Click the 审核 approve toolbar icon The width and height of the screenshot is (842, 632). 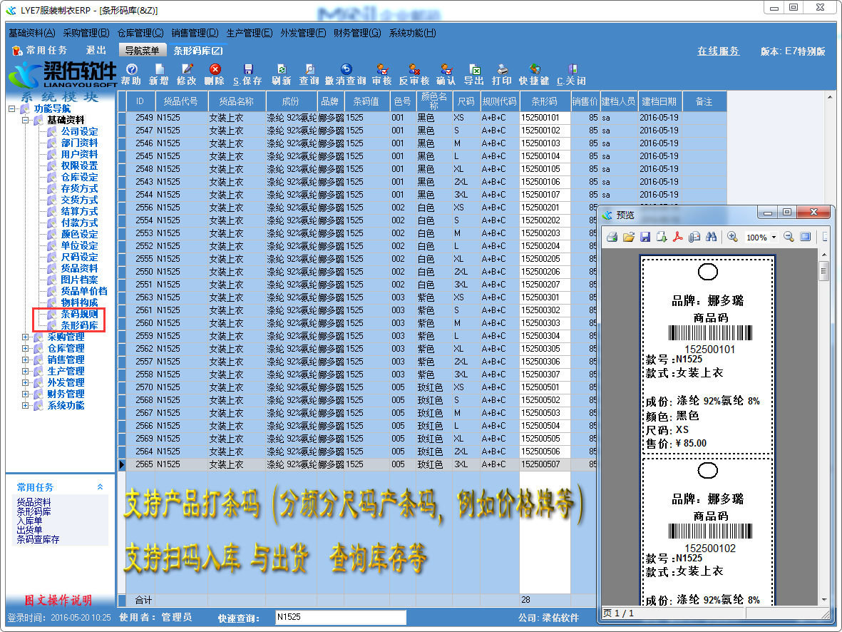382,69
